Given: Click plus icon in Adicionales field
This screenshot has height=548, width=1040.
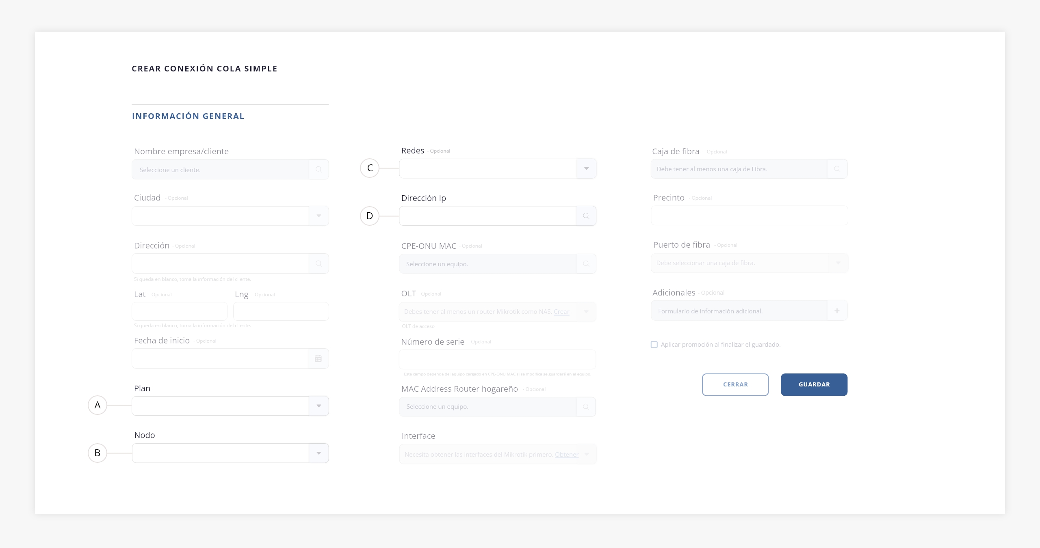Looking at the screenshot, I should pos(837,311).
